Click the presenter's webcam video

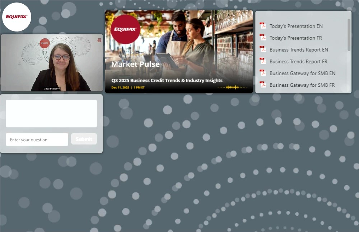52,63
